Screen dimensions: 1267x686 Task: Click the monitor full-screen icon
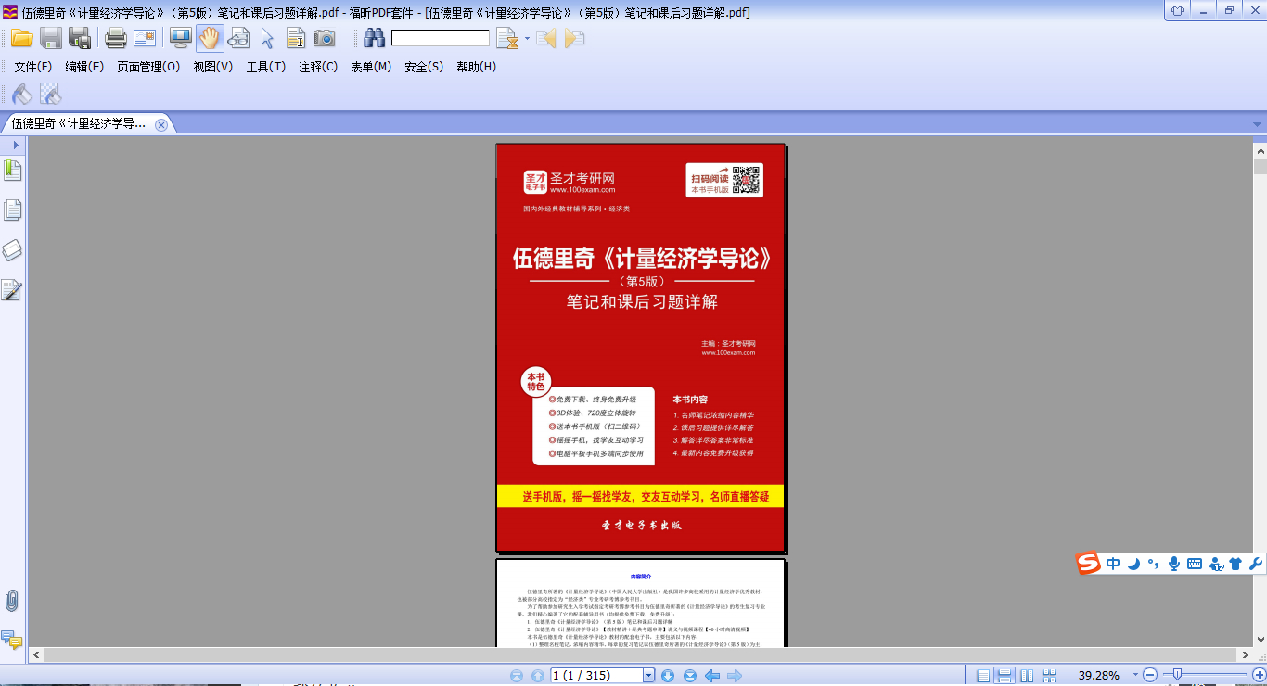180,39
